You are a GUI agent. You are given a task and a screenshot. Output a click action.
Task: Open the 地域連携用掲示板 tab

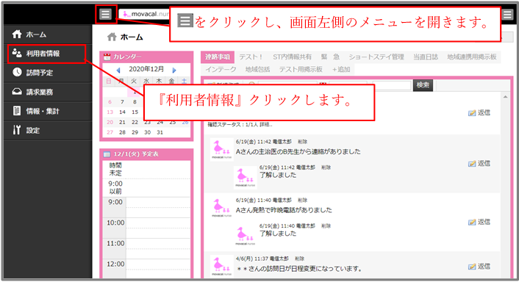tap(472, 57)
